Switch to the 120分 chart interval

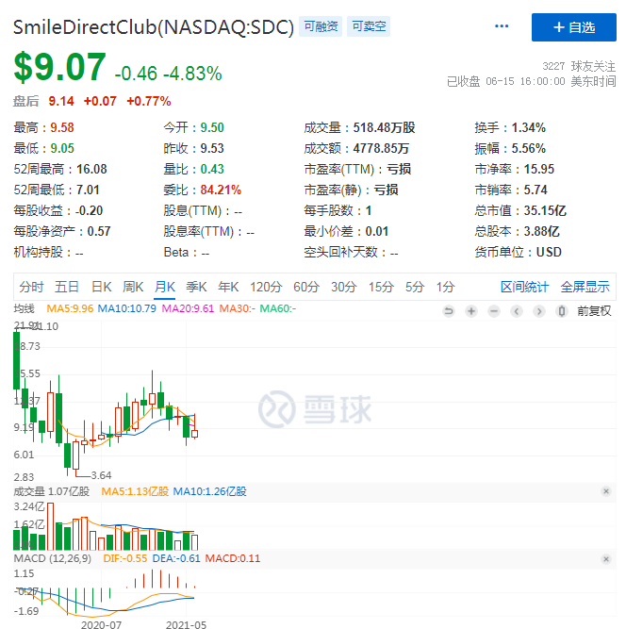[x=266, y=287]
